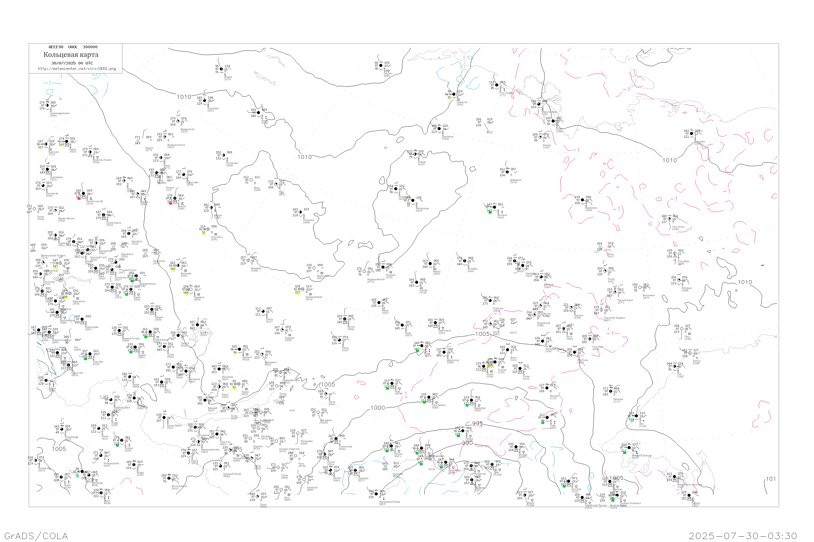Click the Нерюнгри station filled circle
814x542 pixels.
(471, 400)
